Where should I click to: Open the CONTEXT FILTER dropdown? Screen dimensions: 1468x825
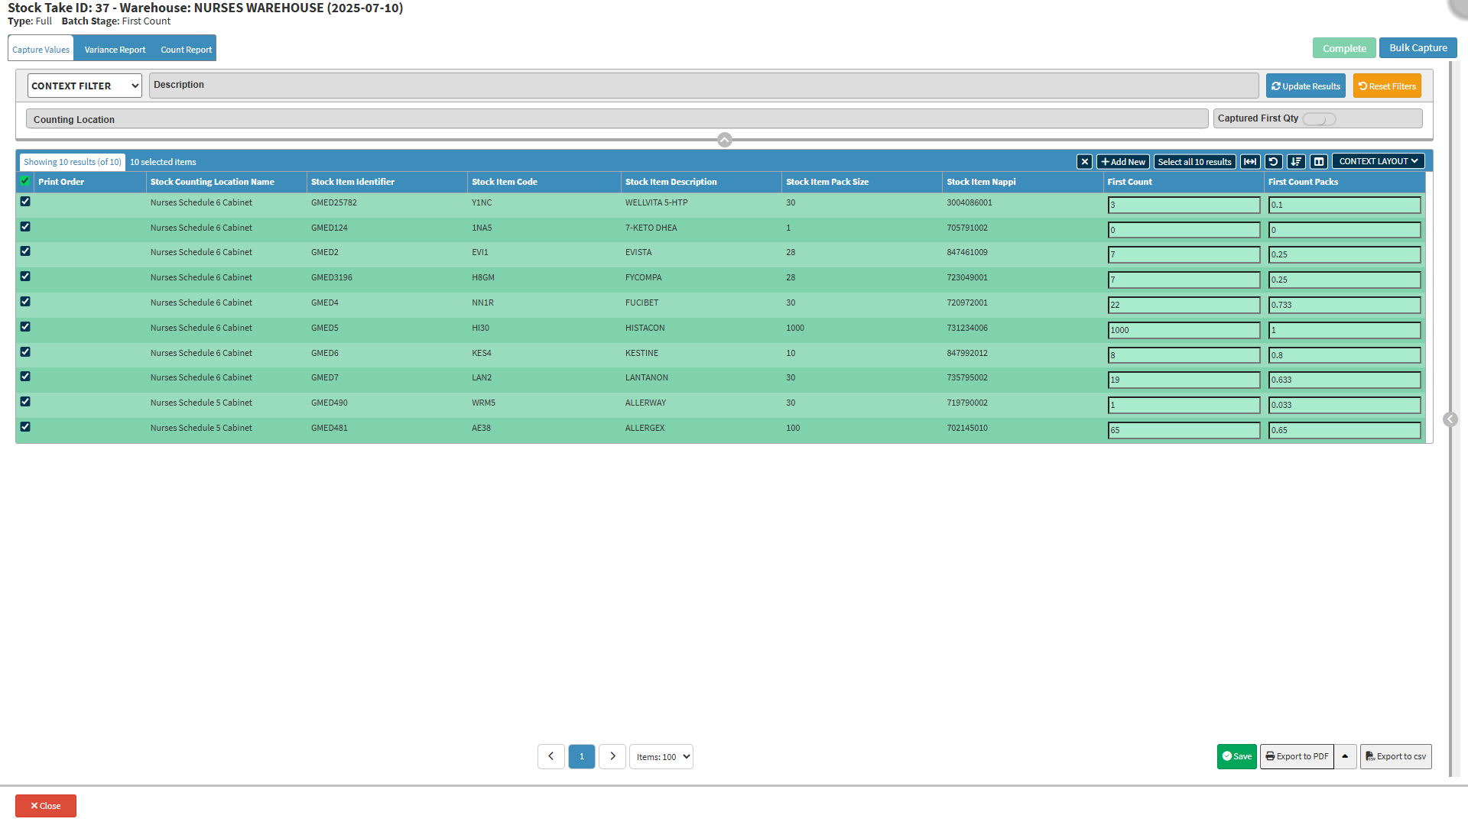85,86
